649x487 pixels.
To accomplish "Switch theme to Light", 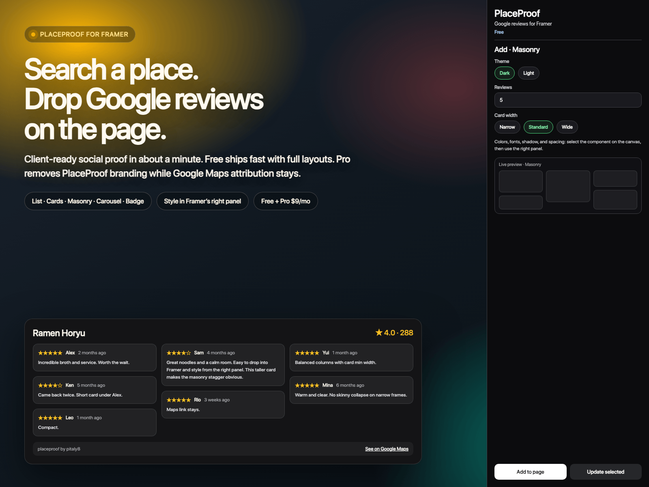I will (x=529, y=73).
